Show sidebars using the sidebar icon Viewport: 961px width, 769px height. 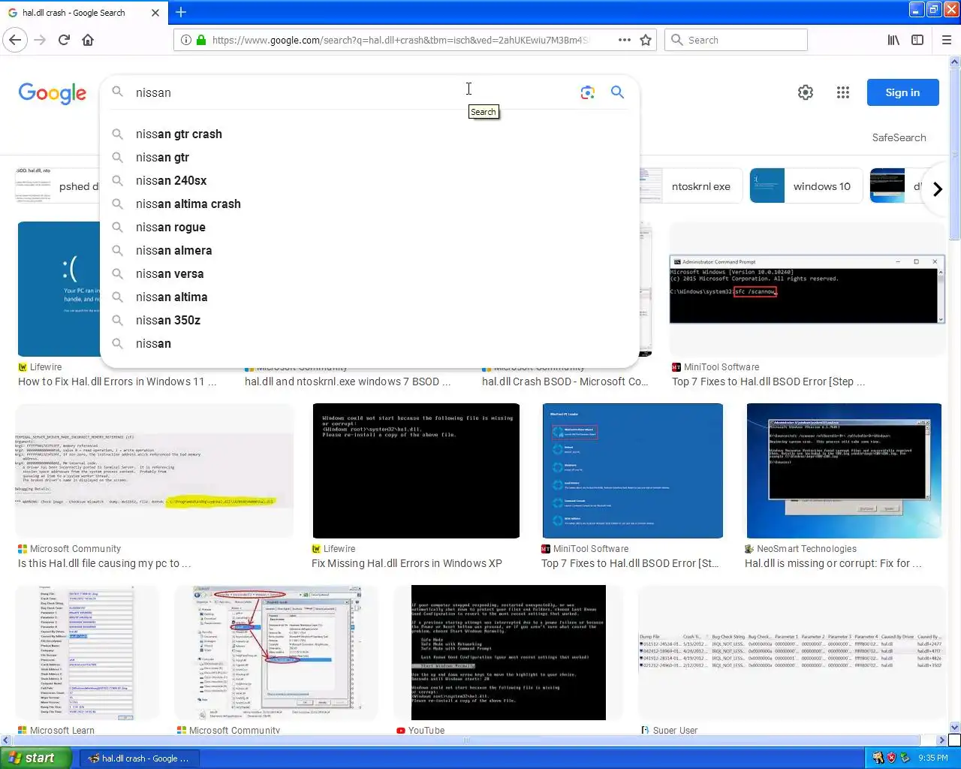click(917, 40)
